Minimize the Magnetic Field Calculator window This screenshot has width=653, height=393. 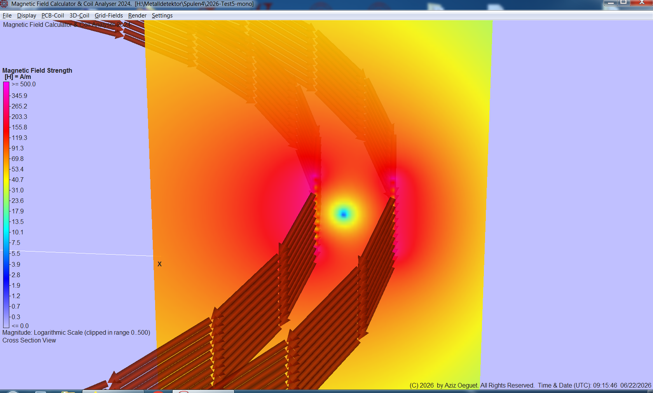610,3
